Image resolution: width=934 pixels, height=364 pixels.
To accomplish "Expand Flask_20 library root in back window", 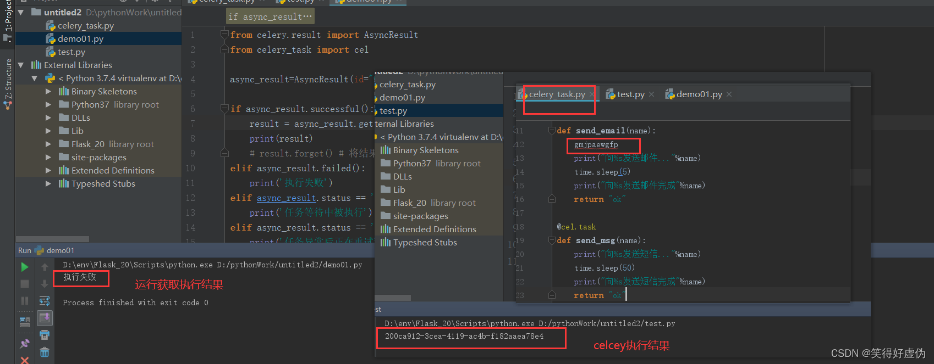I will coord(48,144).
